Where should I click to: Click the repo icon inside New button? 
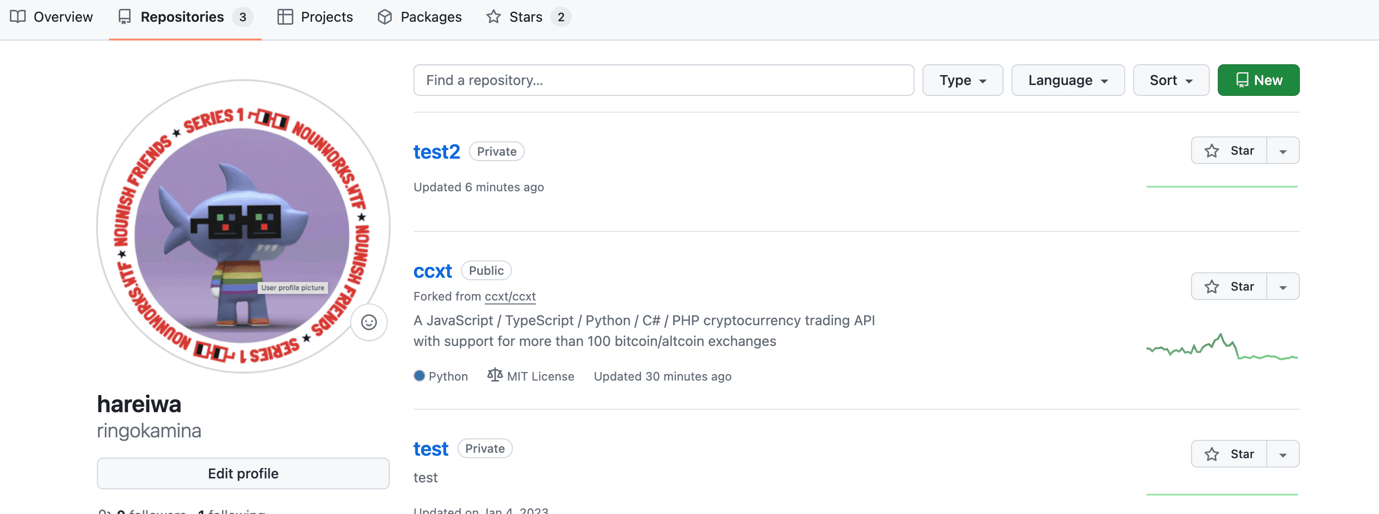pyautogui.click(x=1242, y=80)
